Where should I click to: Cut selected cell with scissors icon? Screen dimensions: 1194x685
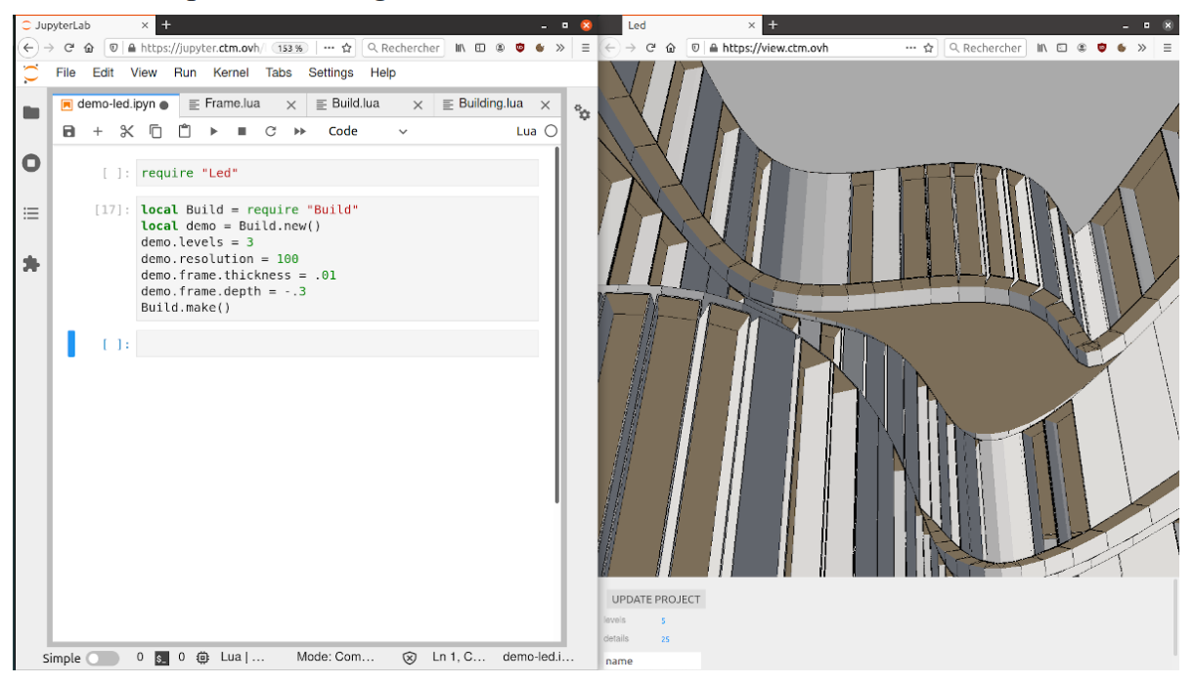pyautogui.click(x=126, y=131)
